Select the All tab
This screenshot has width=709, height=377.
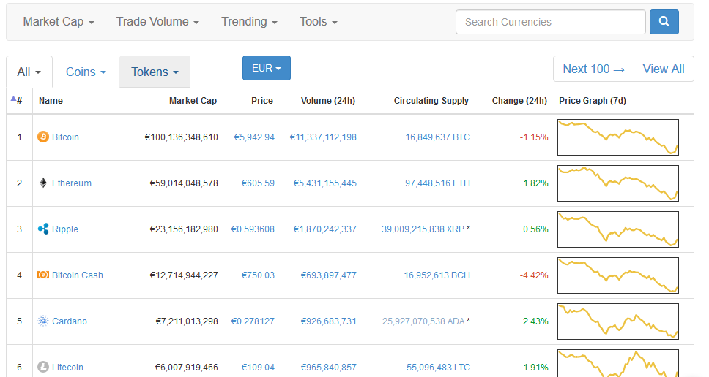tap(29, 72)
